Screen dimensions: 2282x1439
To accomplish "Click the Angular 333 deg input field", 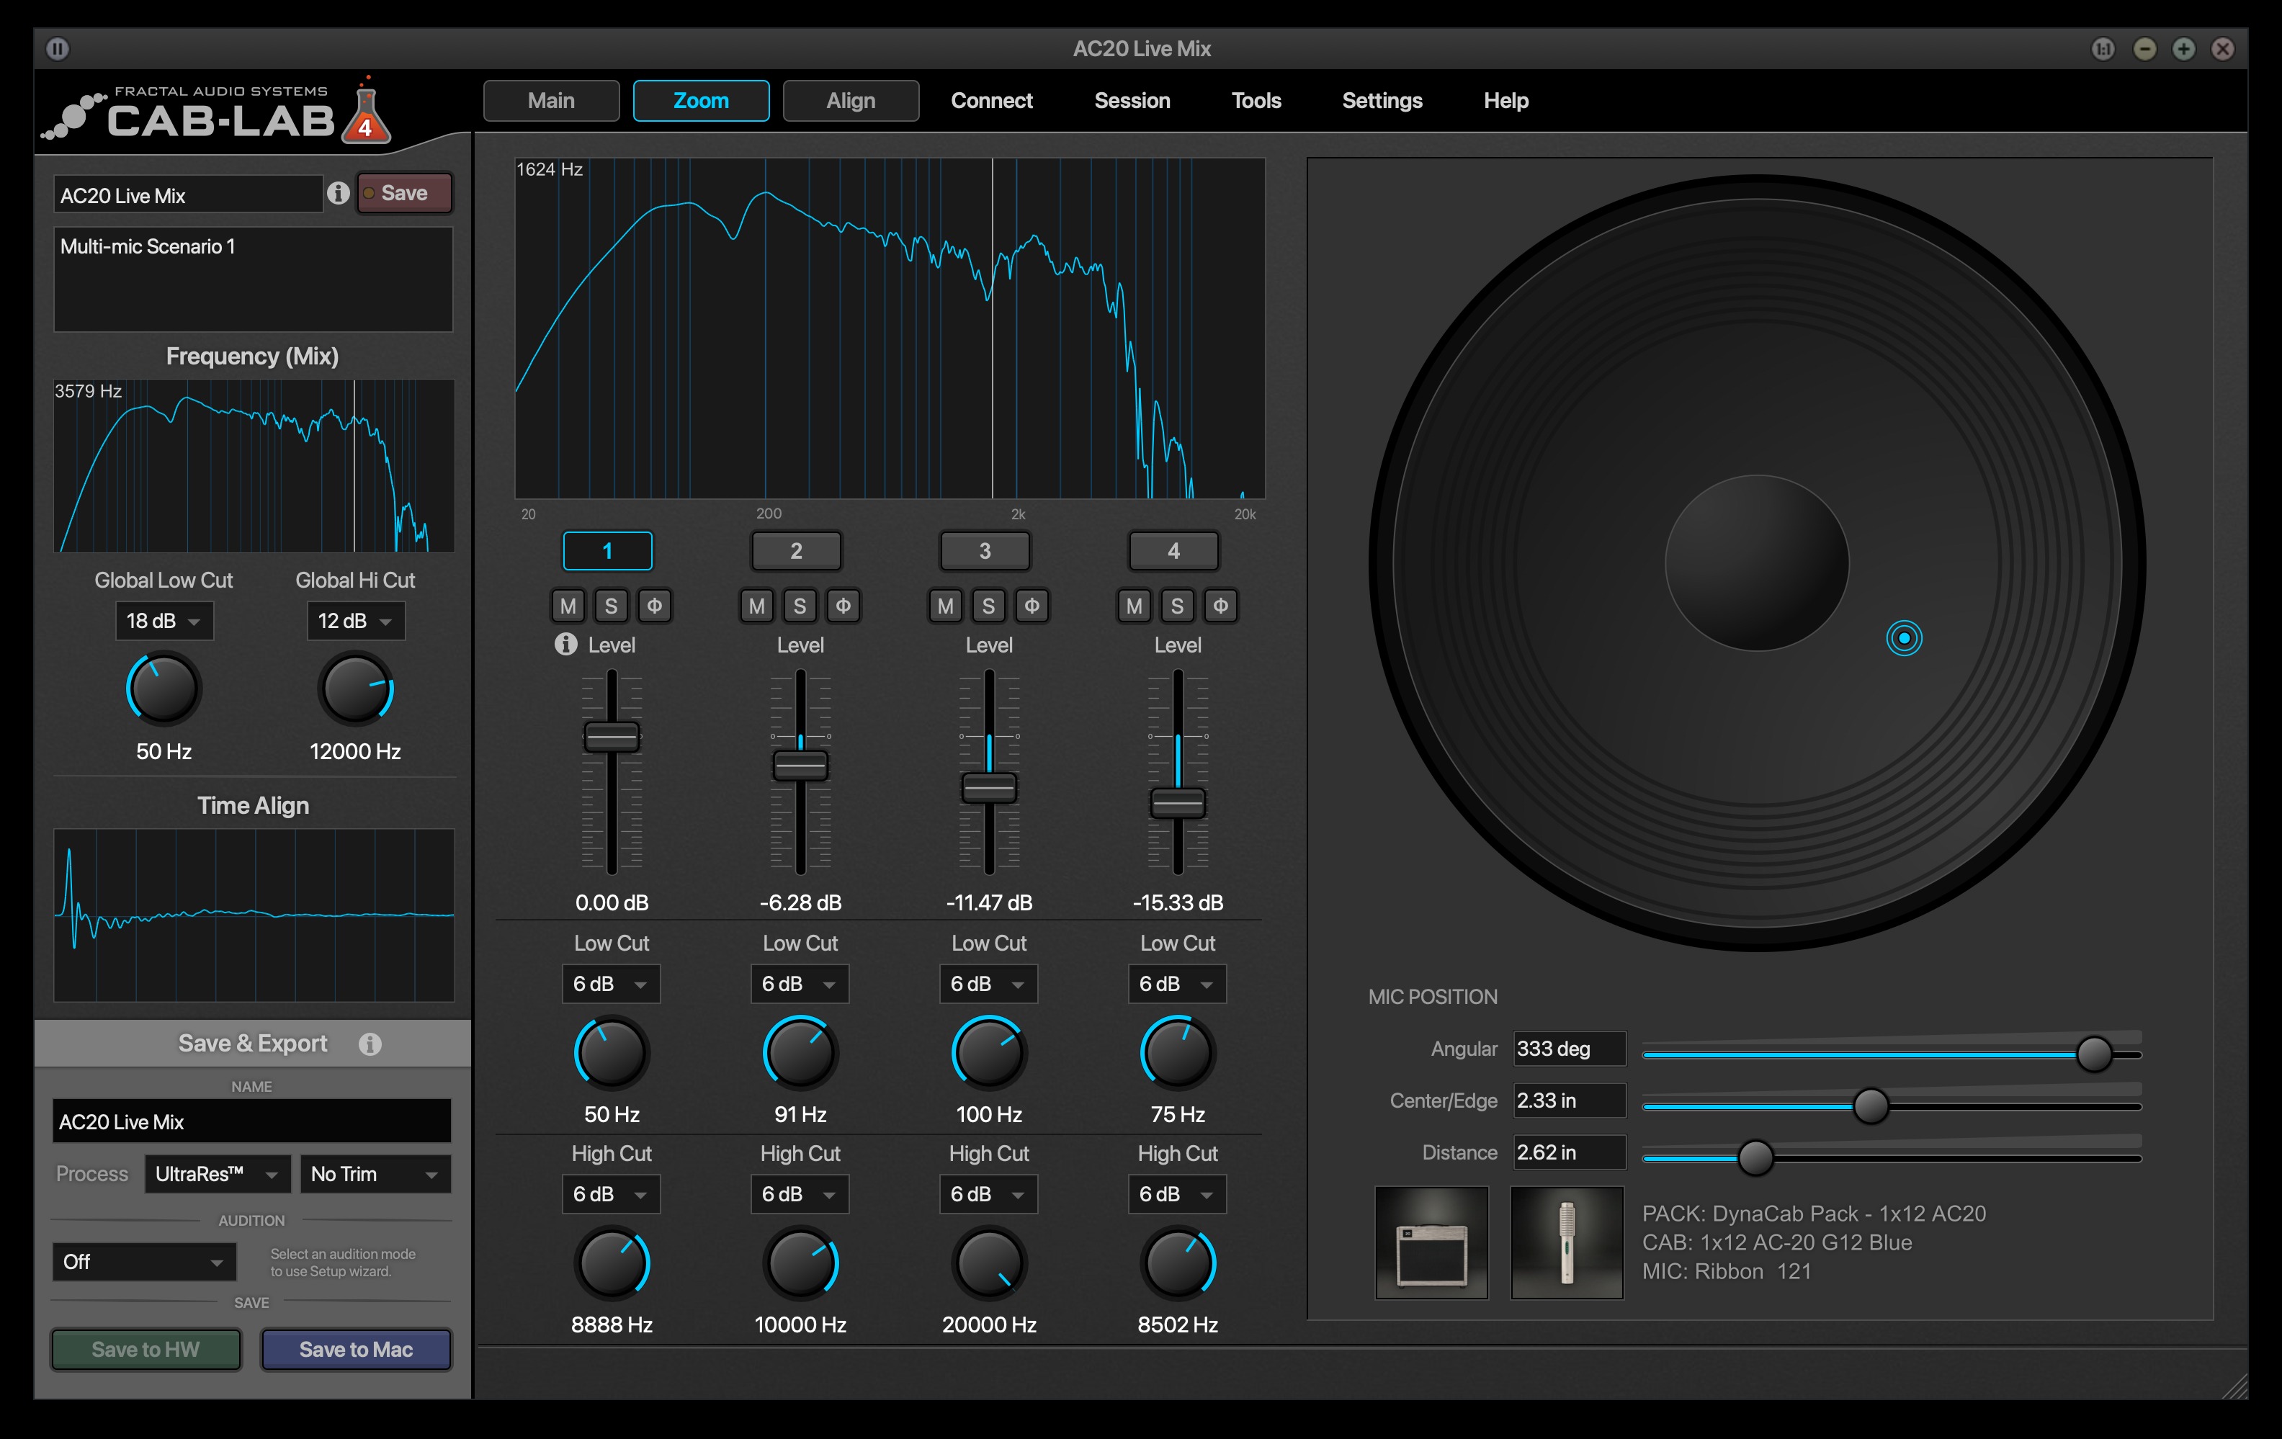I will coord(1570,1049).
